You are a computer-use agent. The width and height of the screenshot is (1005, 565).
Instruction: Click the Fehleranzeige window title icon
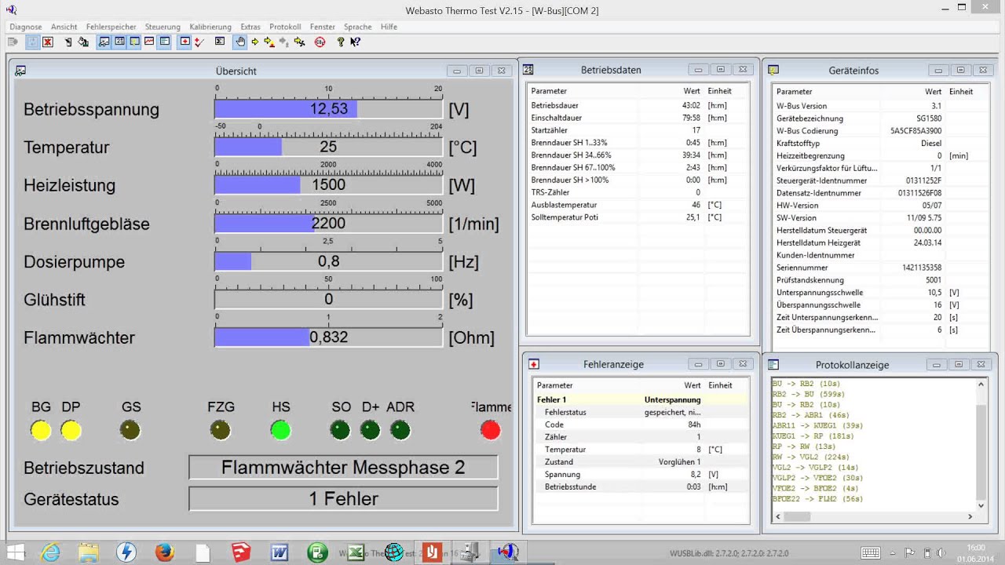point(534,364)
